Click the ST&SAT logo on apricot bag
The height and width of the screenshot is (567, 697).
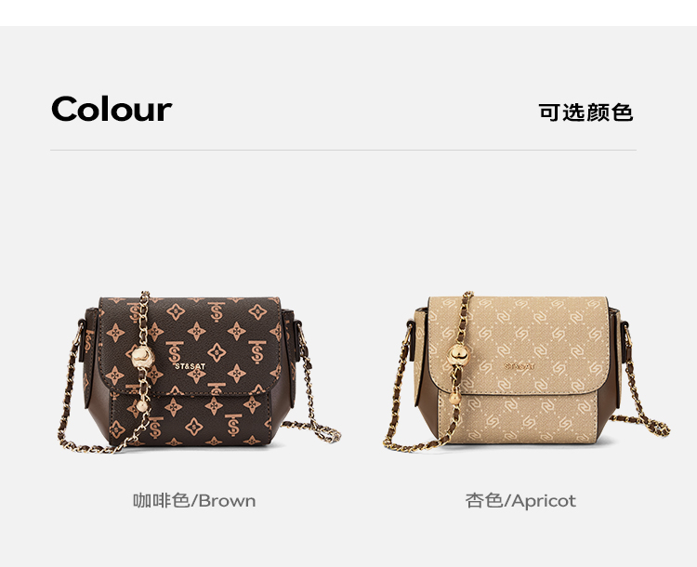pyautogui.click(x=519, y=366)
